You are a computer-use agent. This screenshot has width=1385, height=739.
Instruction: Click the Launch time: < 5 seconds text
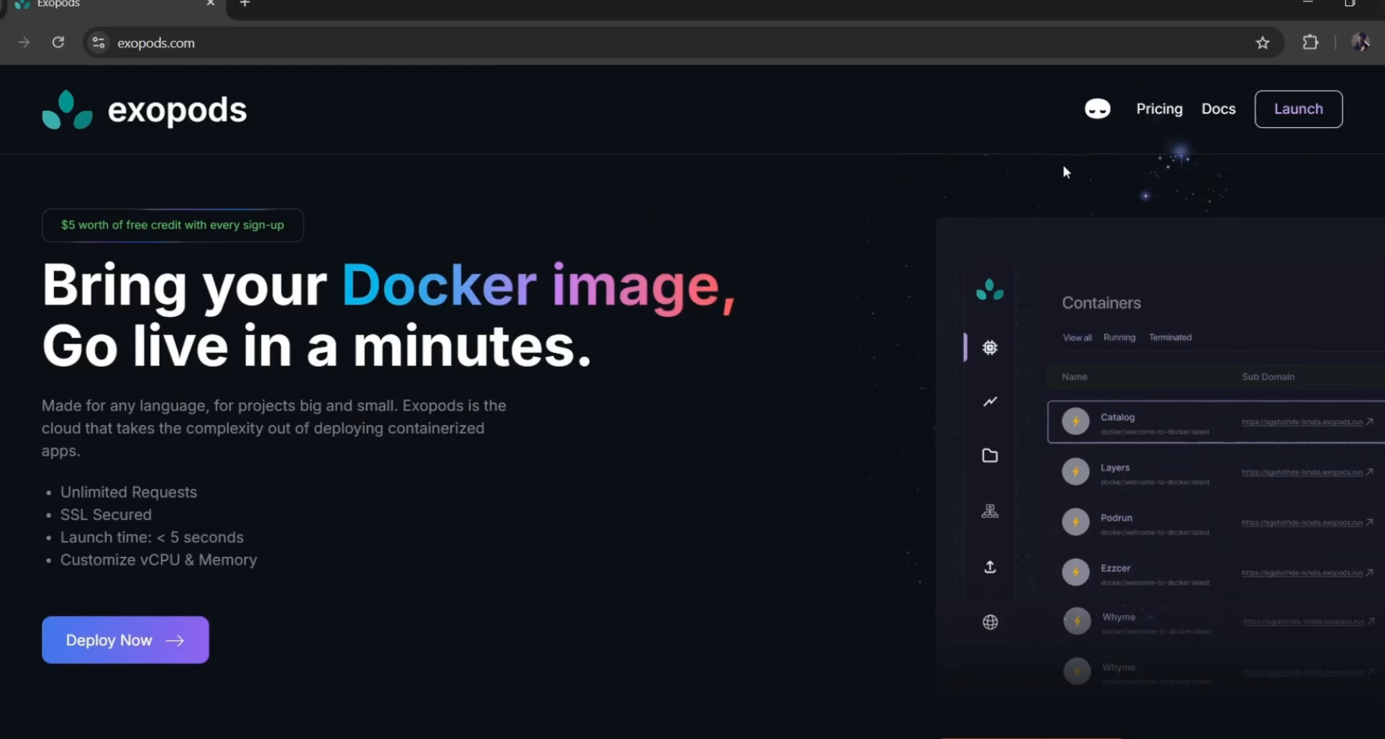[152, 537]
